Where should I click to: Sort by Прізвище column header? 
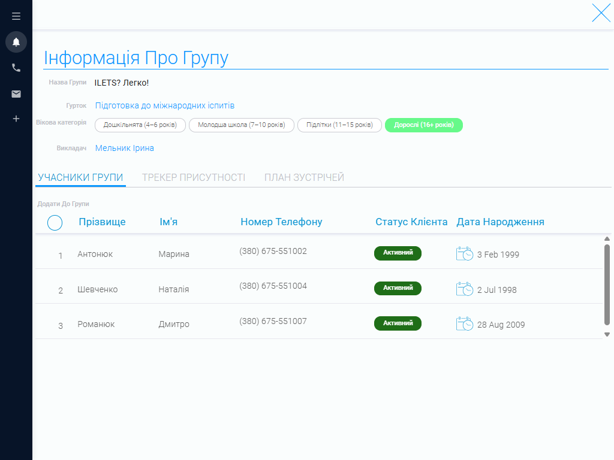point(102,222)
